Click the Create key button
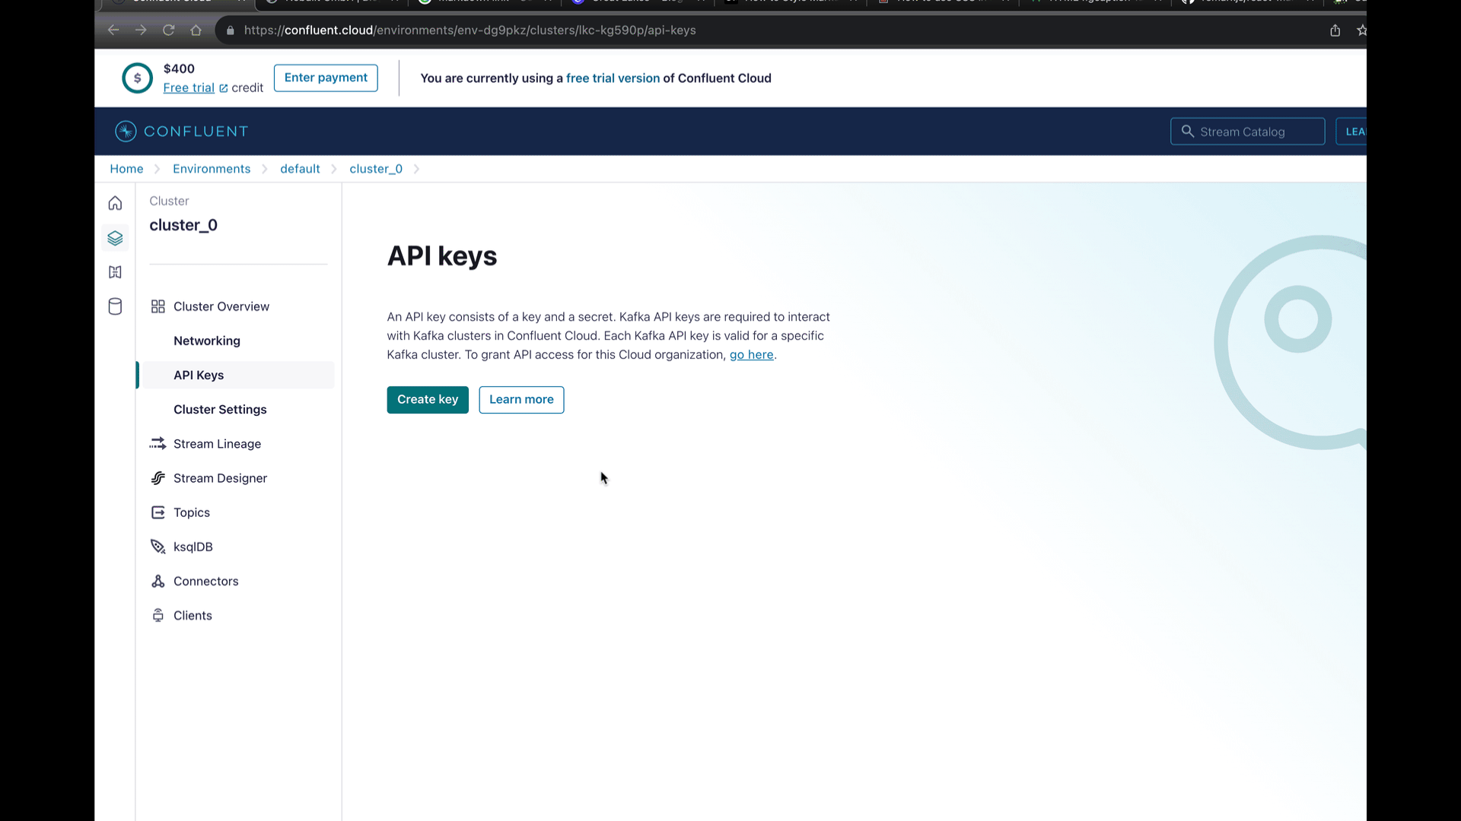The width and height of the screenshot is (1461, 821). coord(427,399)
